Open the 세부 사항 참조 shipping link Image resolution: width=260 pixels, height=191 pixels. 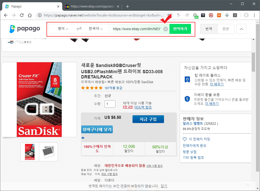[x=154, y=166]
